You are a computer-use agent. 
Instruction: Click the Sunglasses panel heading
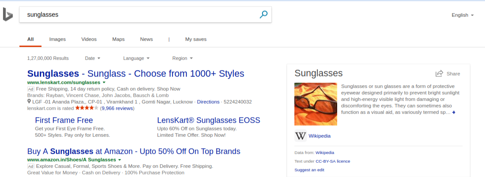pyautogui.click(x=319, y=73)
